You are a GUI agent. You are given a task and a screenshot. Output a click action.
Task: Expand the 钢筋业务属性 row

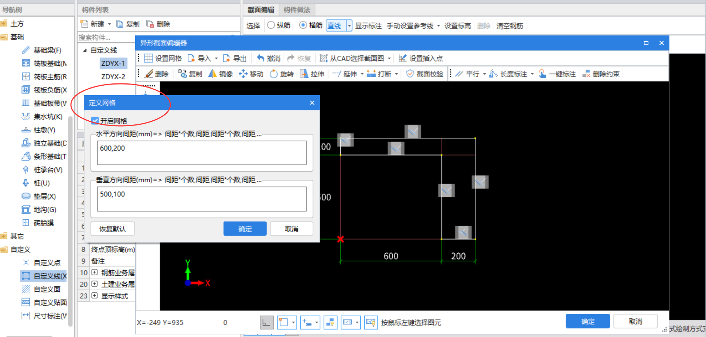pyautogui.click(x=95, y=272)
